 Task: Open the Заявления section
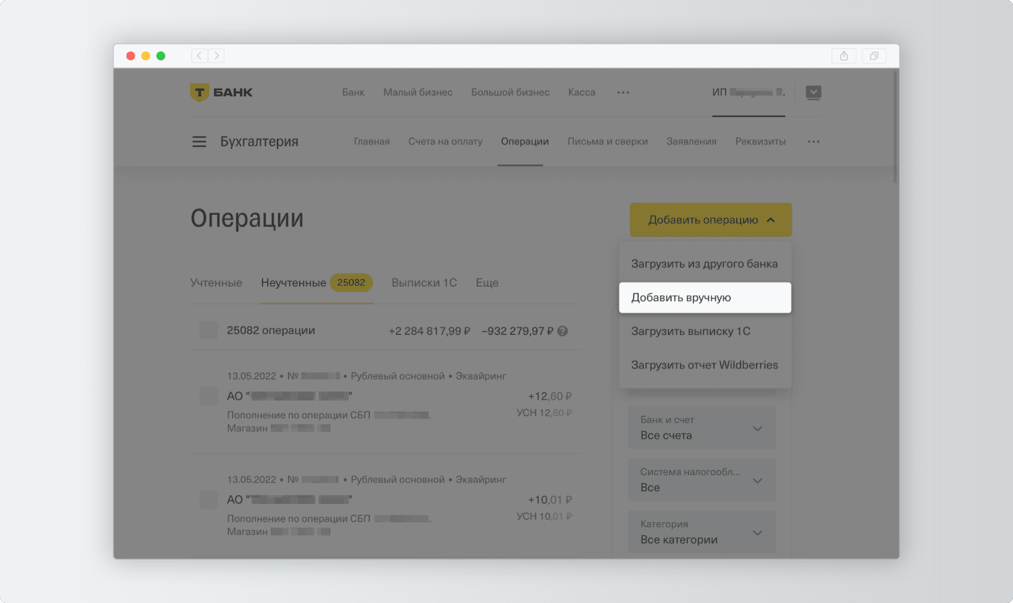pos(691,141)
